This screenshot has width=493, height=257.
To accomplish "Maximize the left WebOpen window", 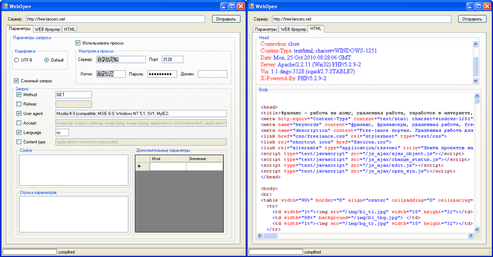I will click(x=232, y=6).
